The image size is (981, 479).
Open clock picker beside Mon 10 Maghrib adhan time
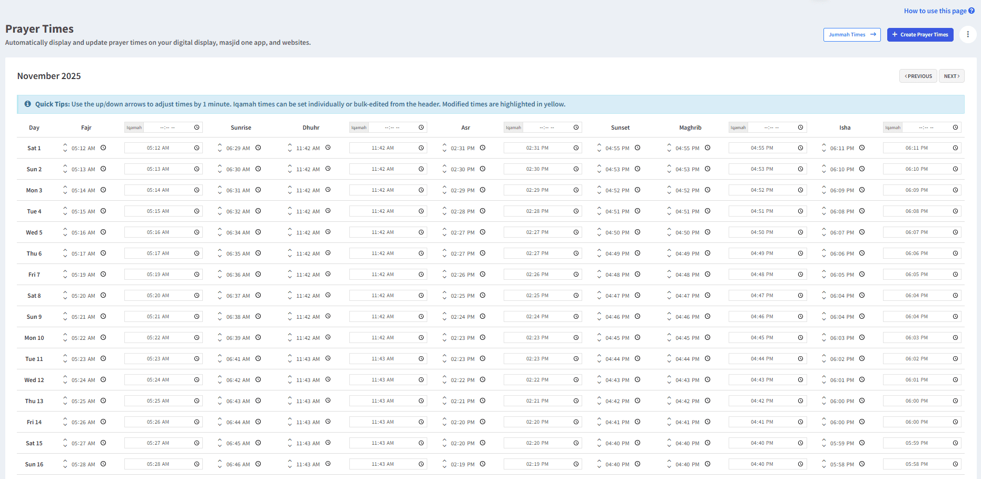708,337
